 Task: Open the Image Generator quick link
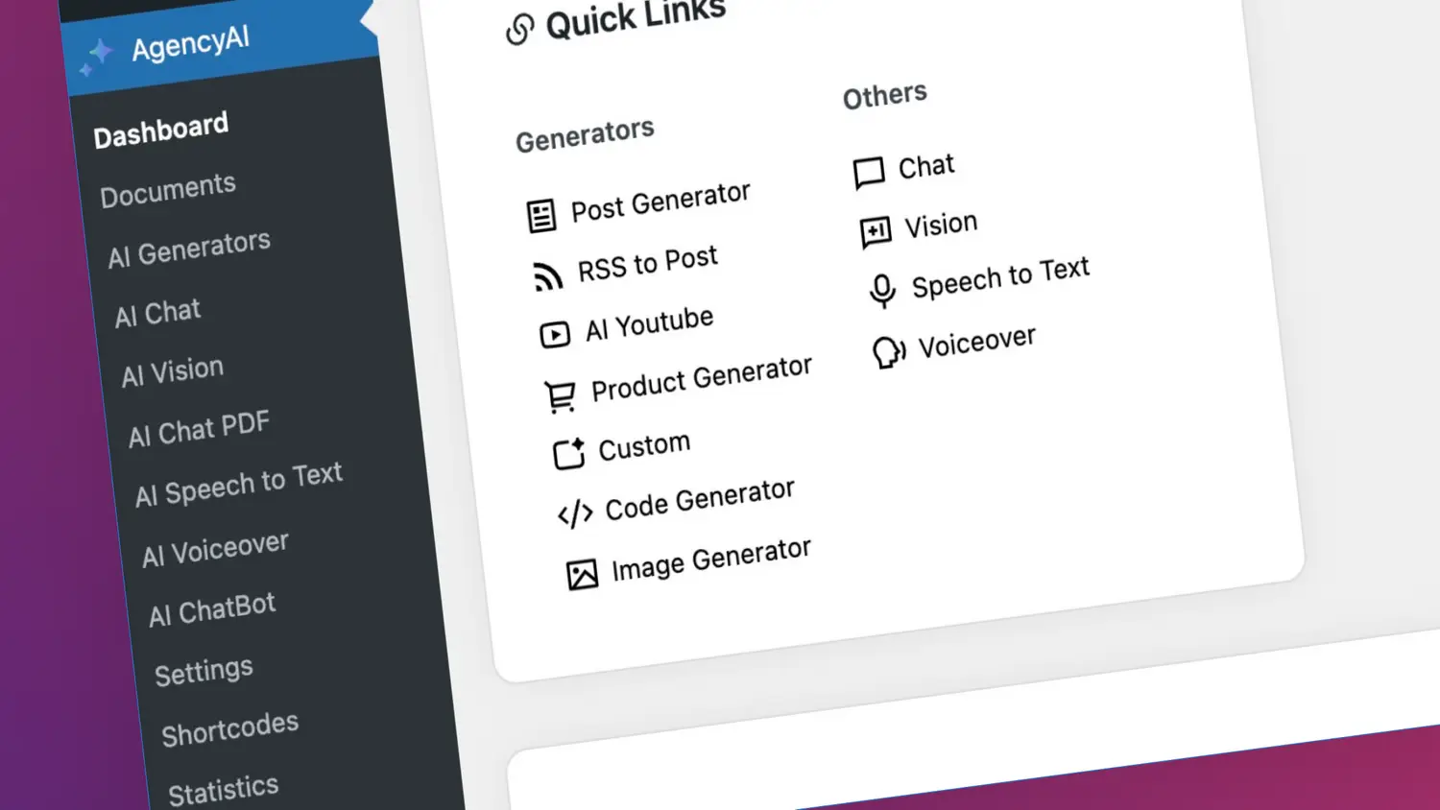click(x=710, y=560)
